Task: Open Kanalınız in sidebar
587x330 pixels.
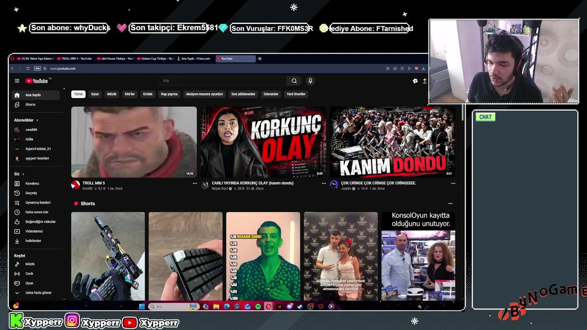Action: point(35,183)
